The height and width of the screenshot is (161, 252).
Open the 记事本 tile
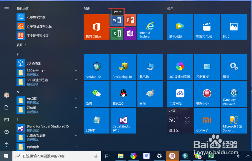click(97, 120)
